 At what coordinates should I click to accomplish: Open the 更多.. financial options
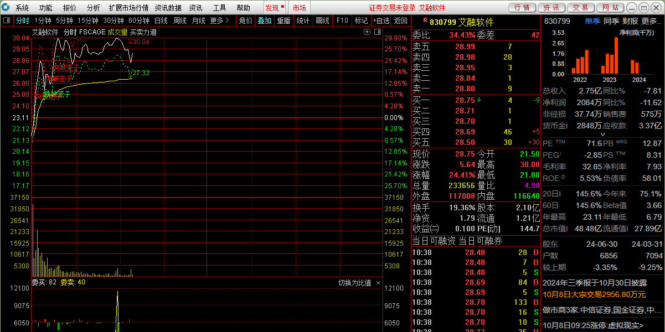pos(652,21)
